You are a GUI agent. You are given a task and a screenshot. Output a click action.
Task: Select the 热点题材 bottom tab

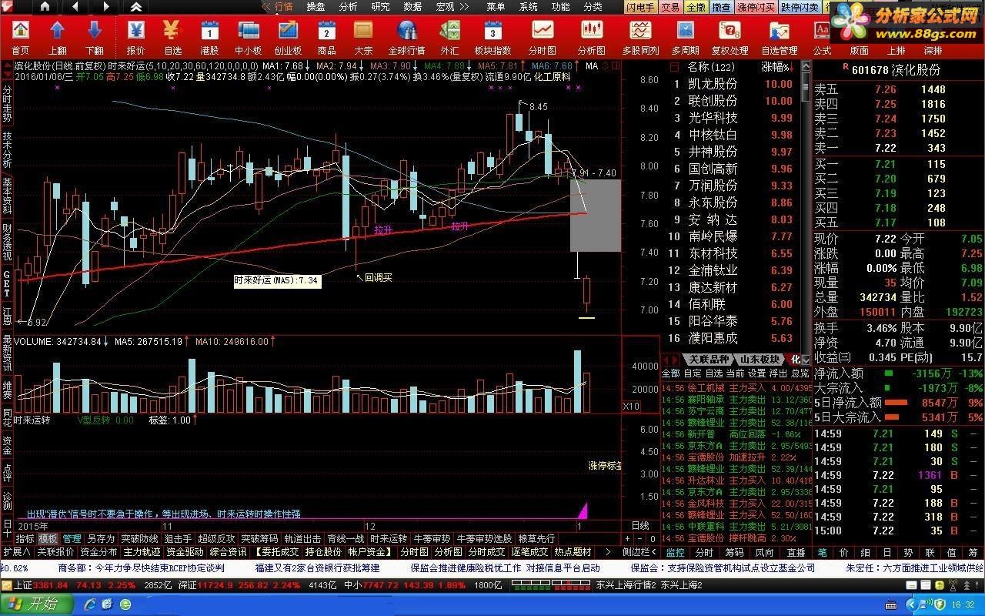click(573, 552)
